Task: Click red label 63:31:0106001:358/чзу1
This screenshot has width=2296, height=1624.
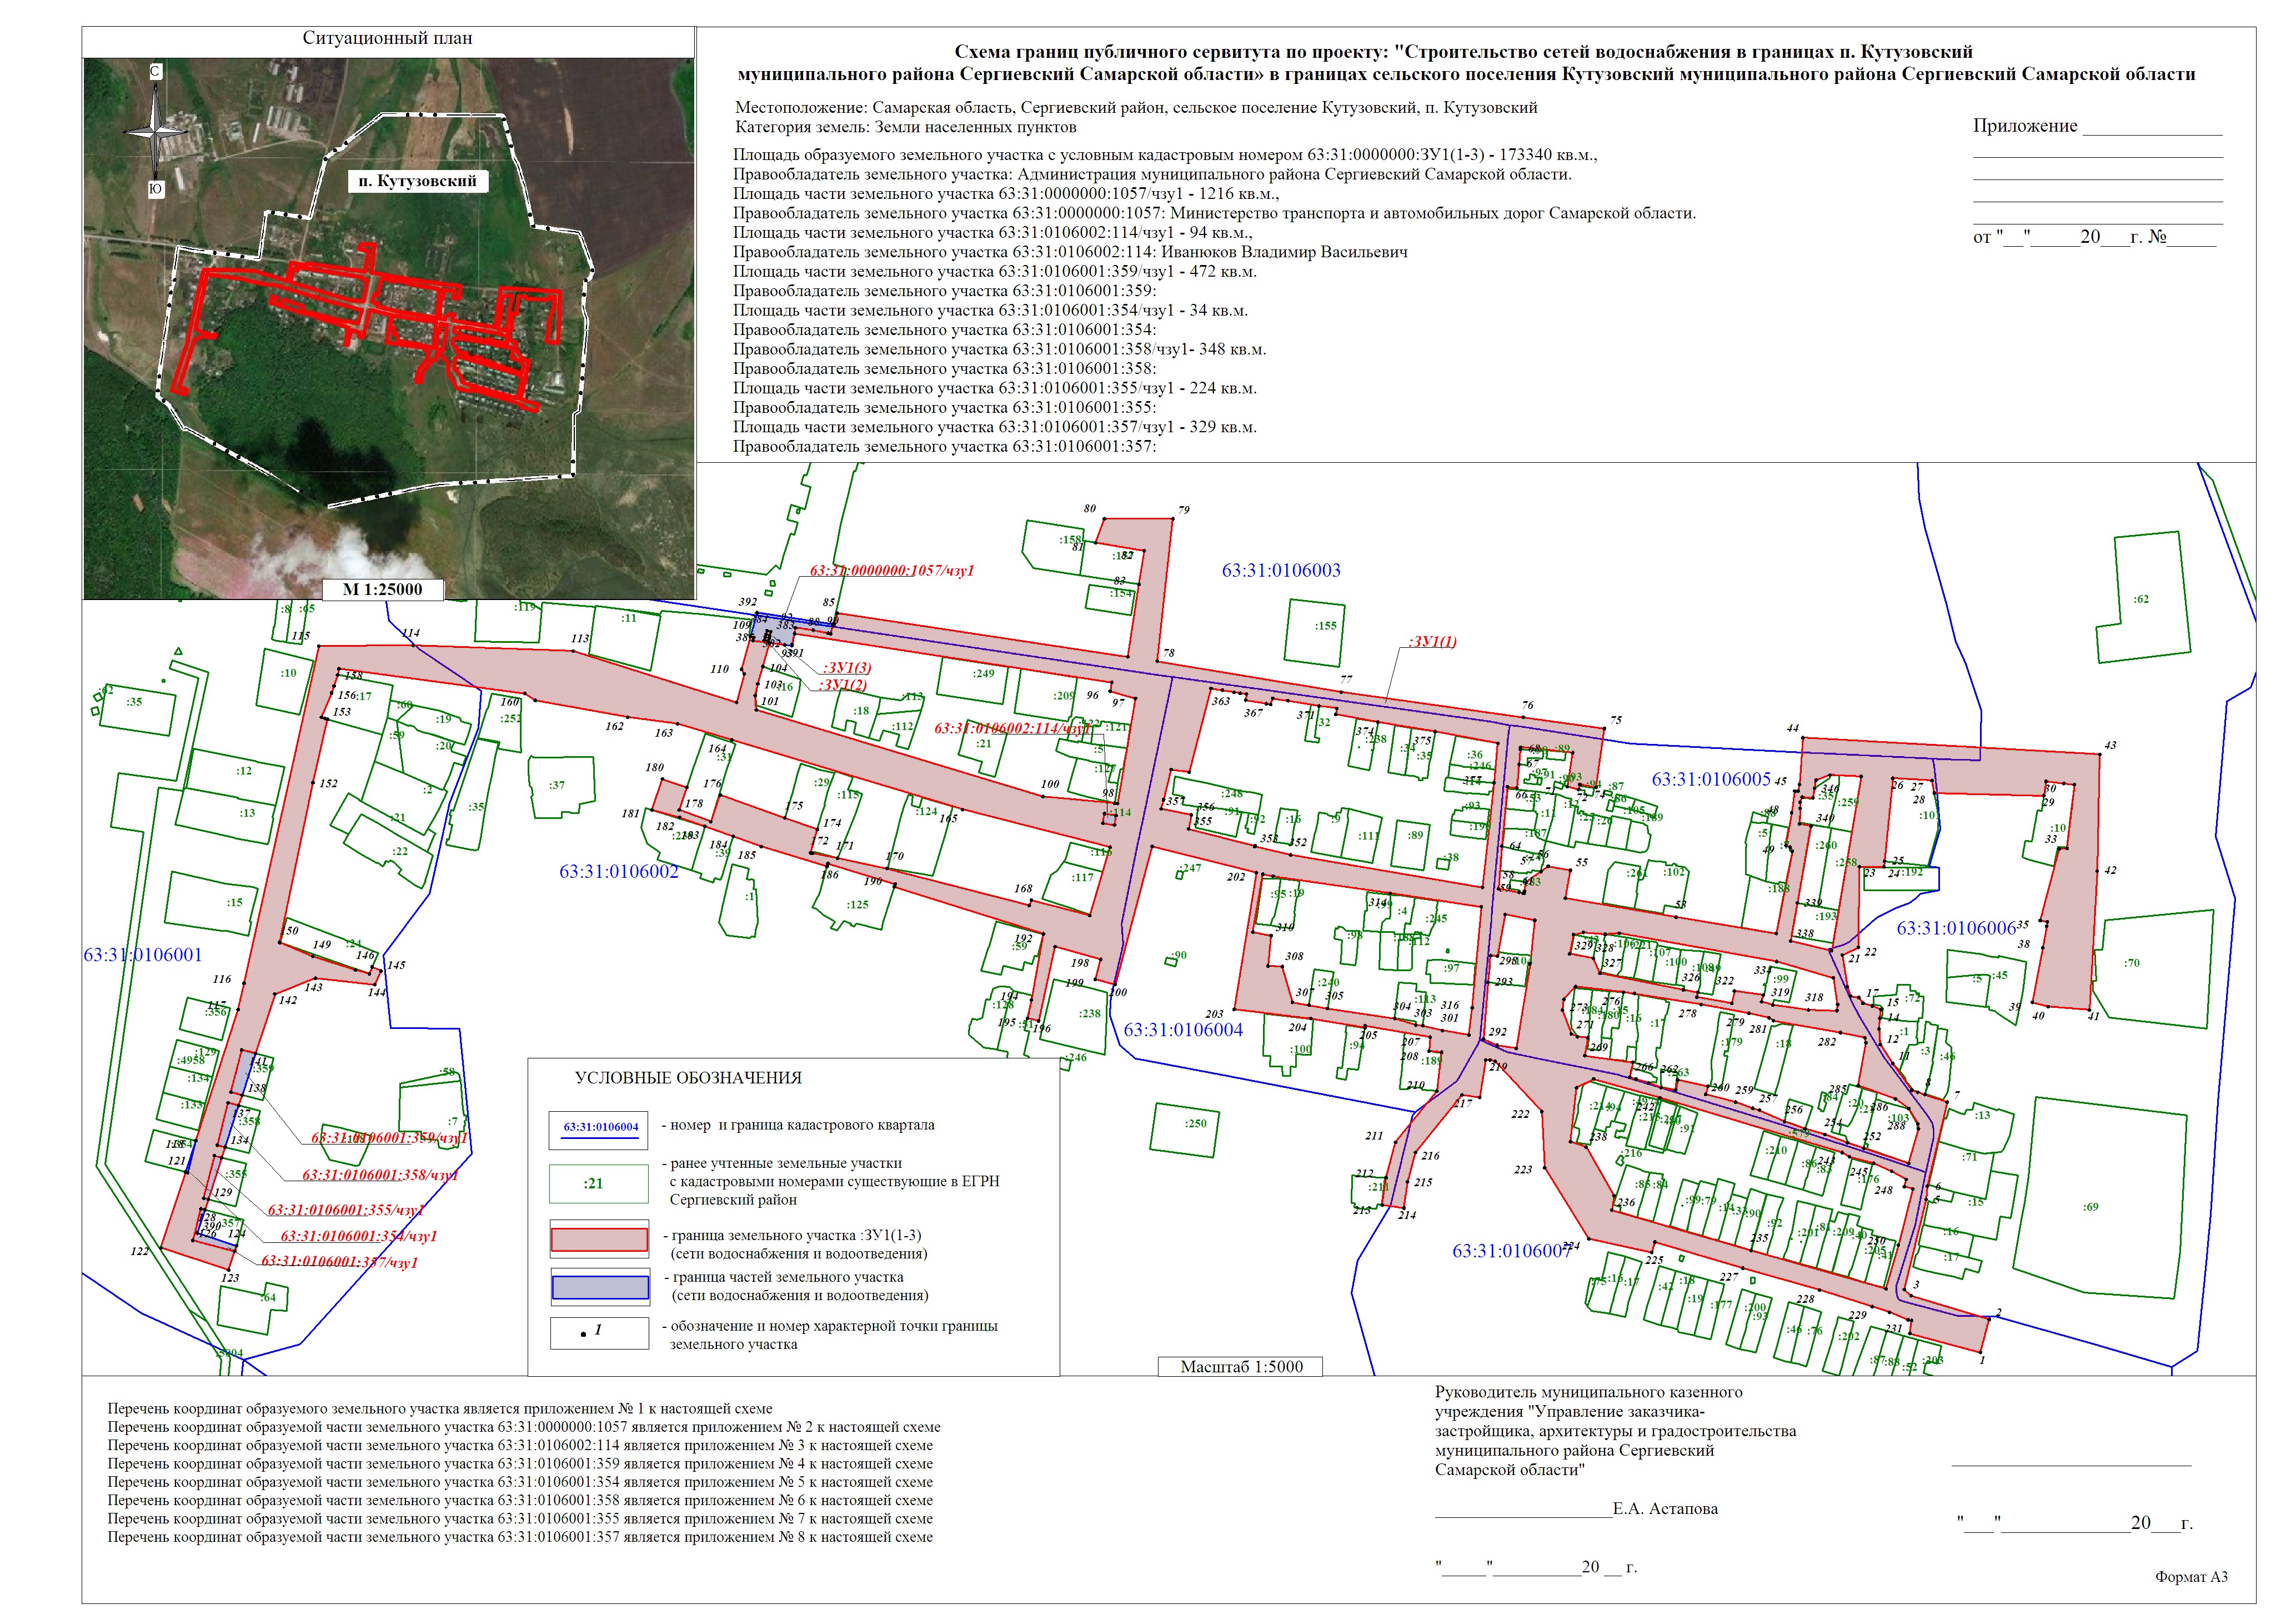Action: (x=380, y=1176)
